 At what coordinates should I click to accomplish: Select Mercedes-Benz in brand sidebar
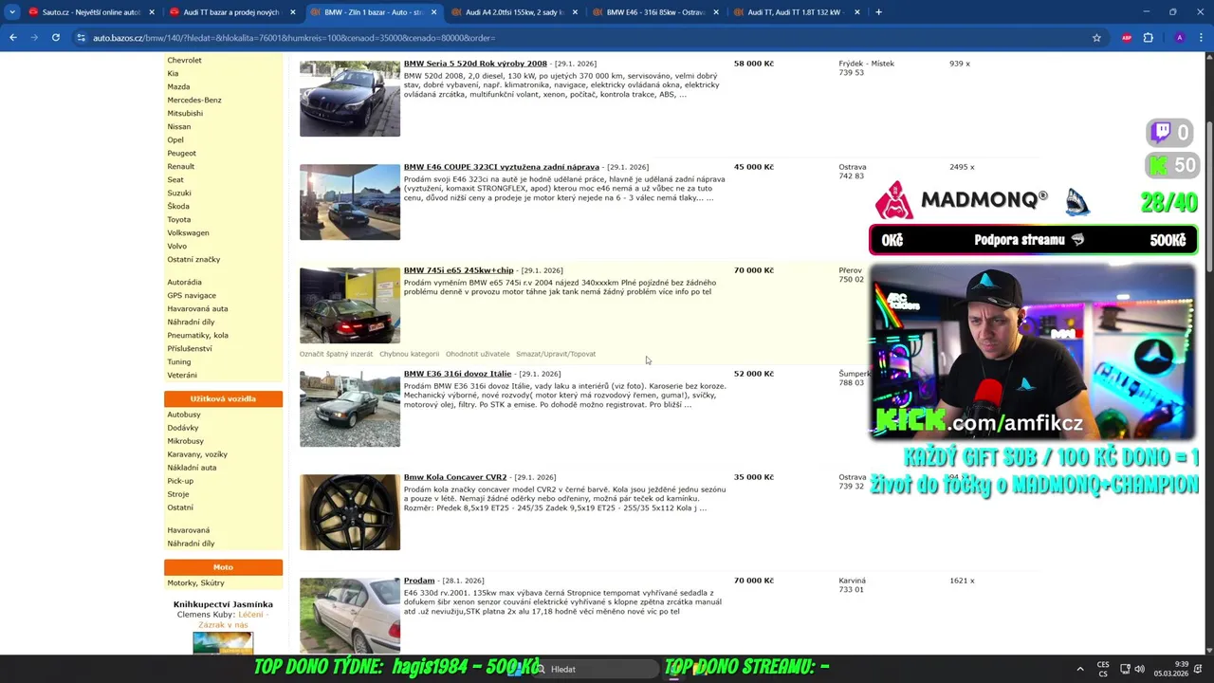click(194, 100)
